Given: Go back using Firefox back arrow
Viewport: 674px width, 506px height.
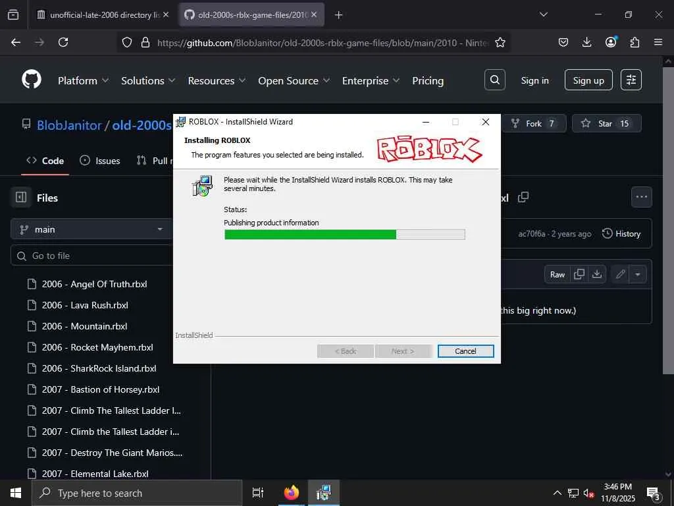Looking at the screenshot, I should 16,42.
